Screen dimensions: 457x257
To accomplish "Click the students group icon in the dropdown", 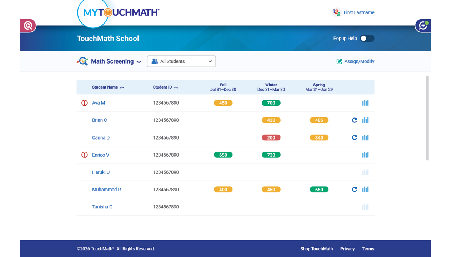I will (155, 61).
